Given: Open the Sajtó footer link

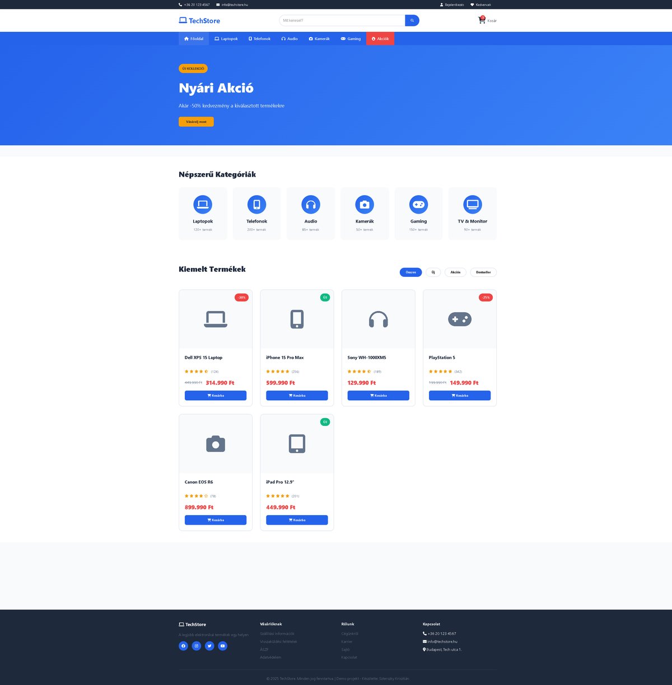Looking at the screenshot, I should click(346, 649).
